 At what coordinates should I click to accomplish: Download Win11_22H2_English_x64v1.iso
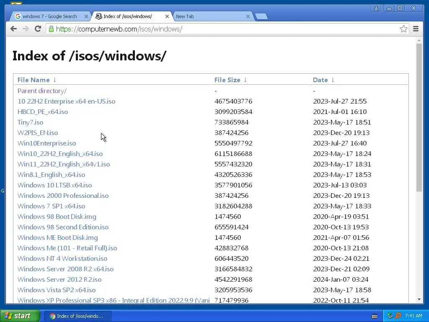64,164
